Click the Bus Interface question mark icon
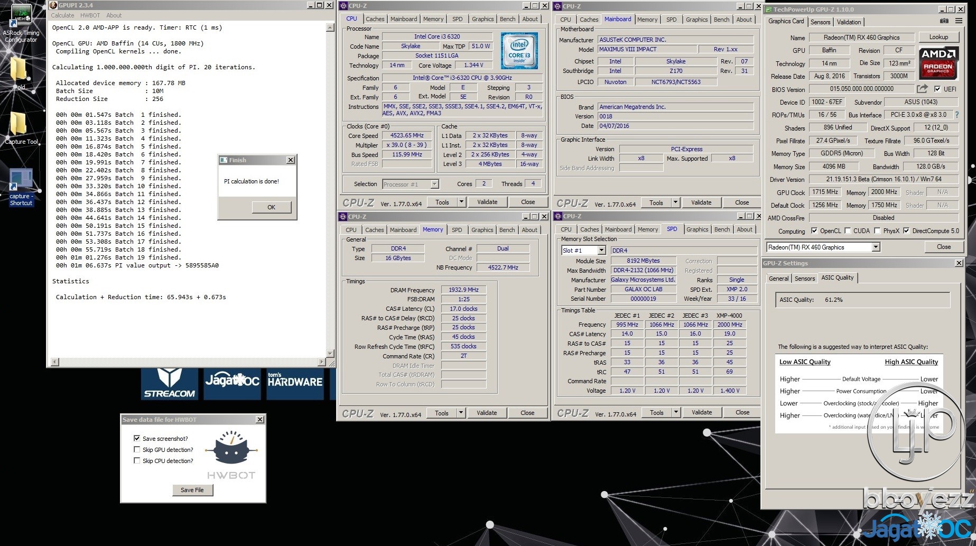This screenshot has height=546, width=976. [957, 114]
